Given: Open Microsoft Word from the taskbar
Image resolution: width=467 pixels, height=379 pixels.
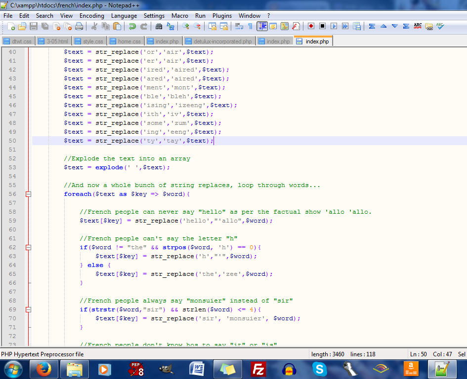Looking at the screenshot, I should tap(197, 370).
